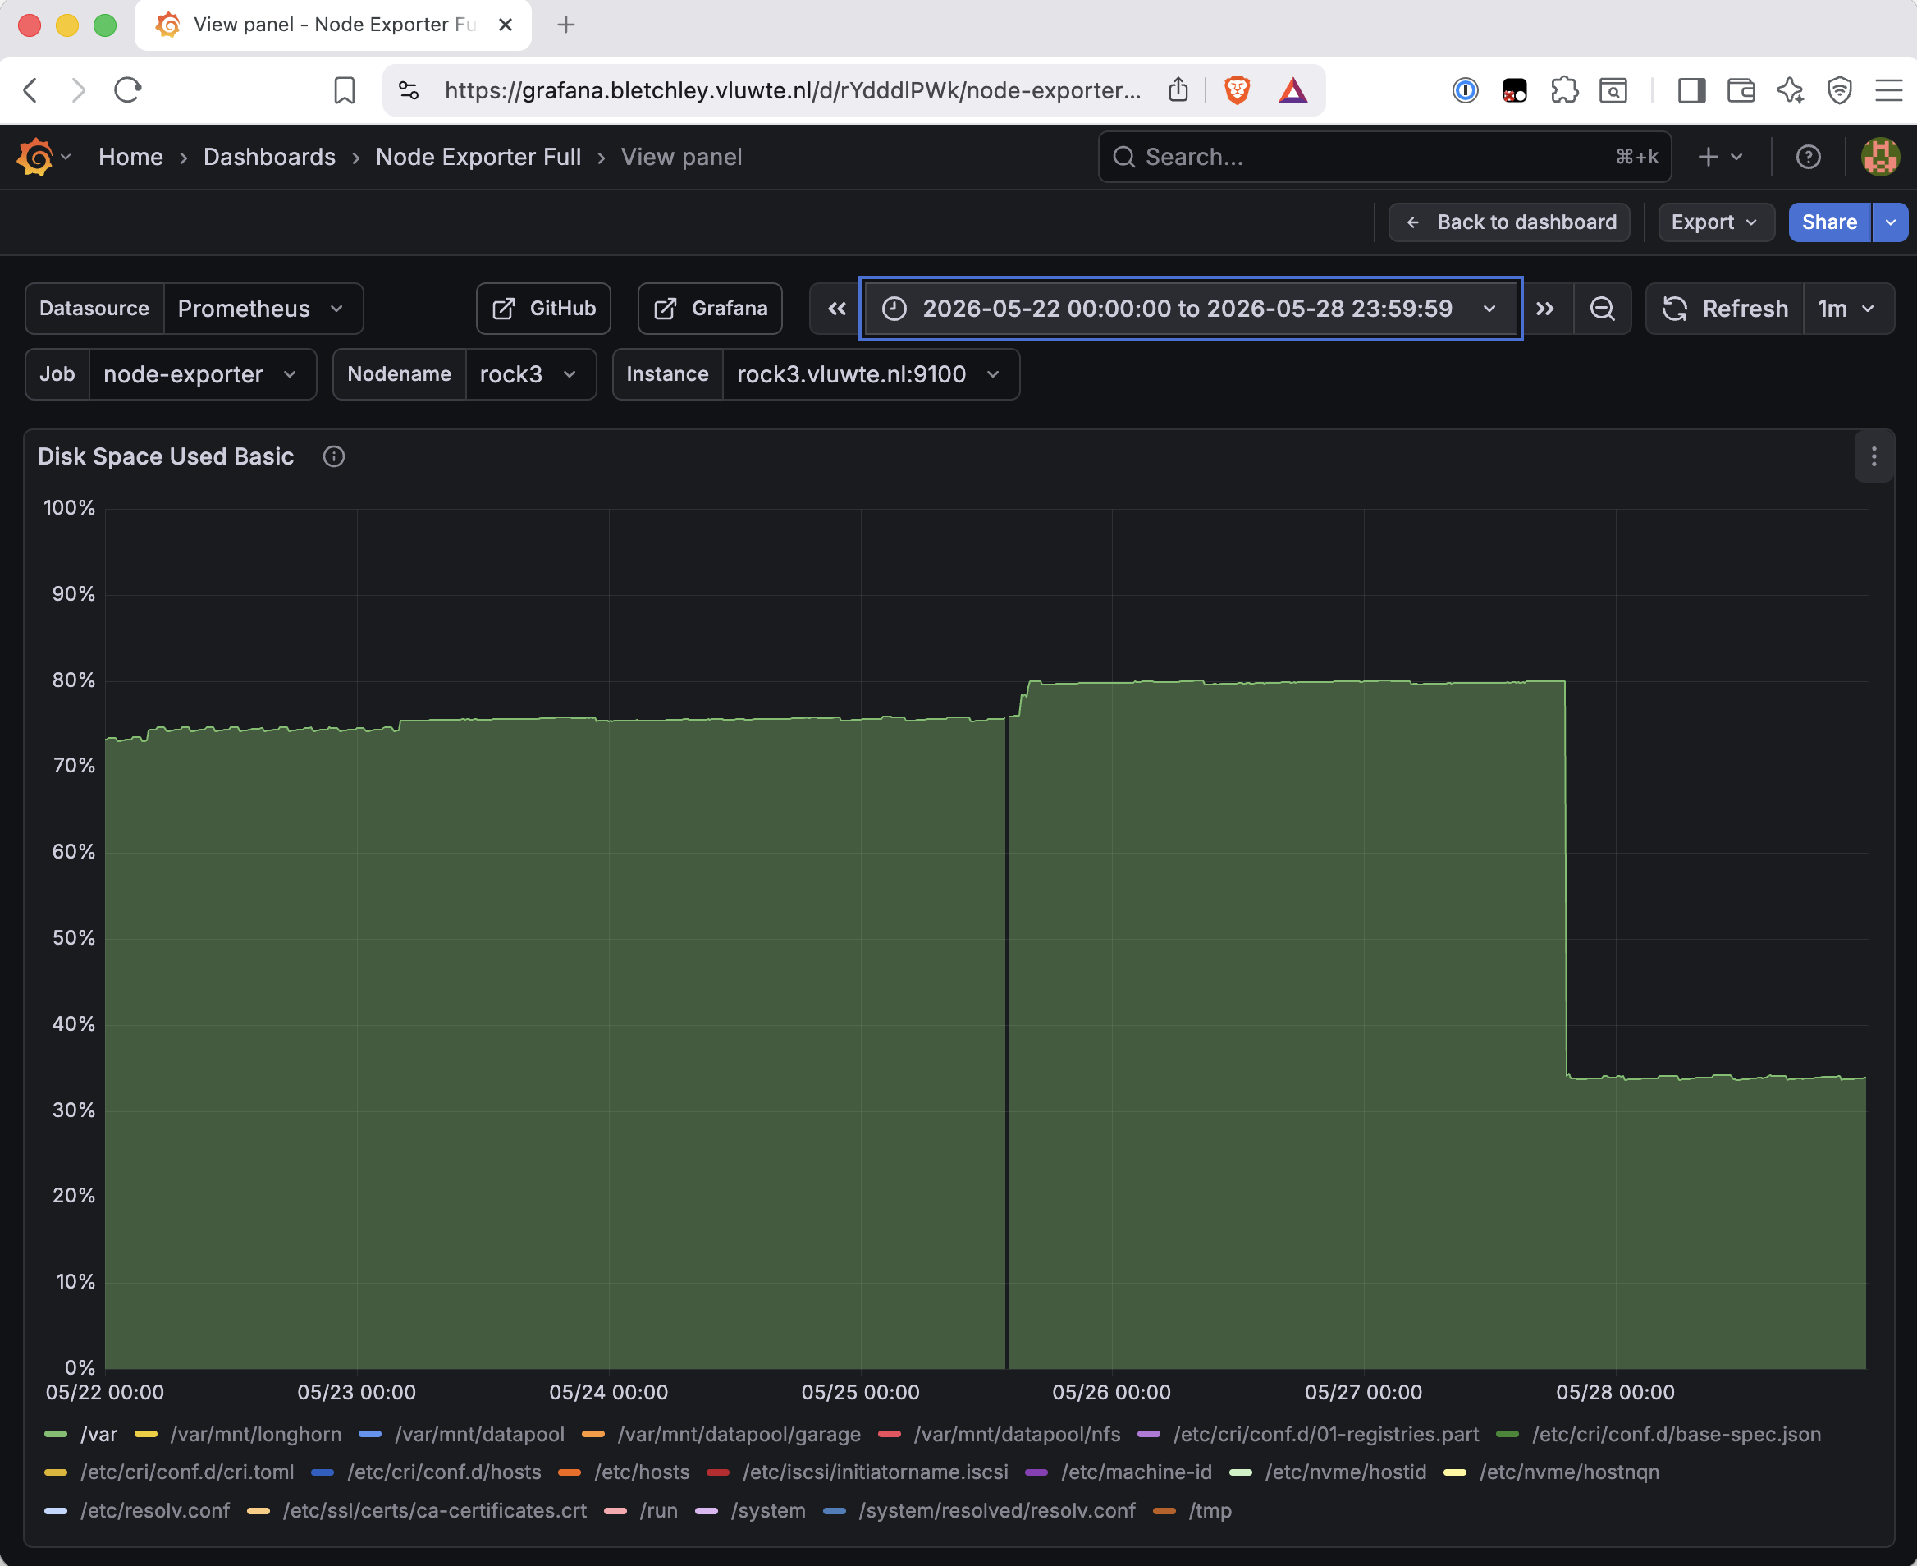Open the Brave Leo AI sparkle icon

(x=1791, y=90)
